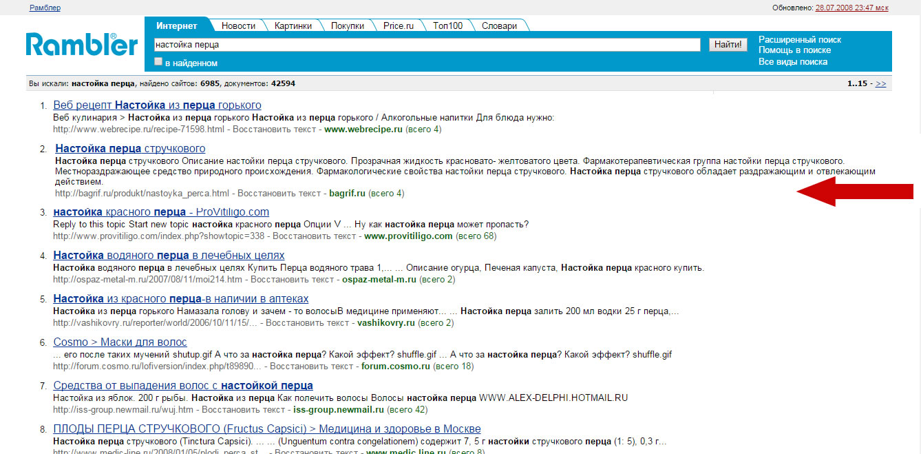Open result Настойка из красного перца-в наличии в аптеках
Viewport: 921px width, 454px height.
click(181, 299)
